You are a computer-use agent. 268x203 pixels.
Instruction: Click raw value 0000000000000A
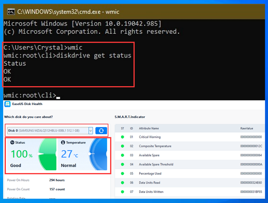(251, 165)
